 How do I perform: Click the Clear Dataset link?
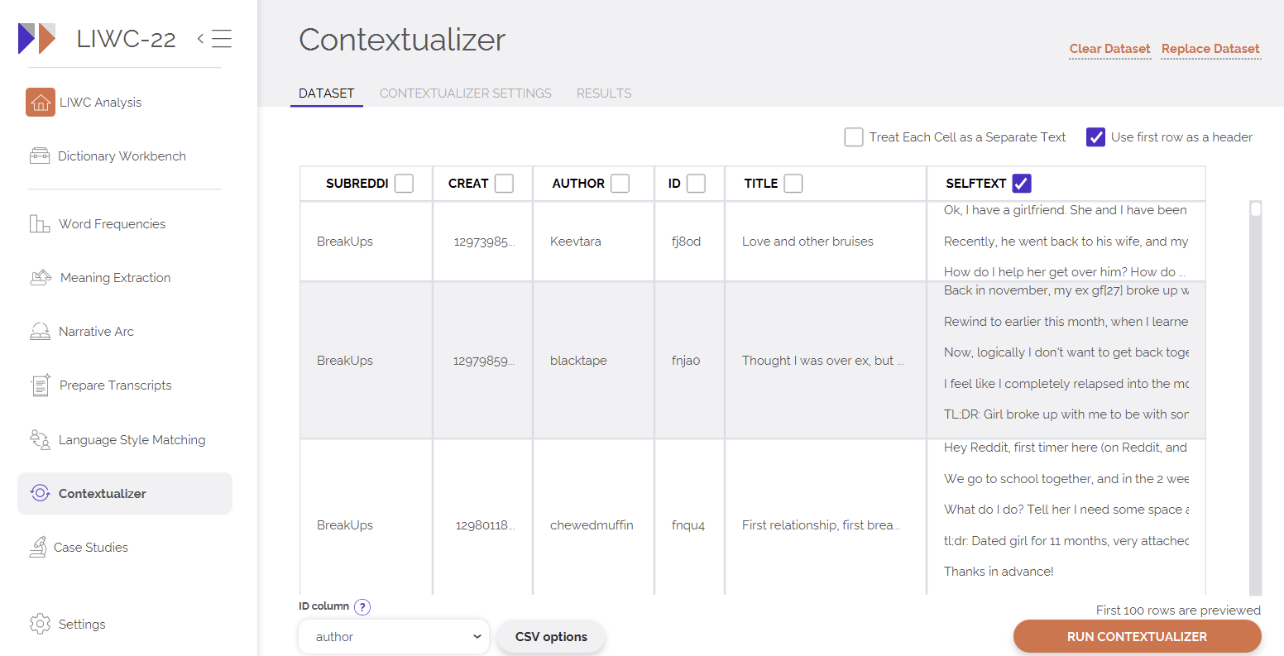(1109, 49)
